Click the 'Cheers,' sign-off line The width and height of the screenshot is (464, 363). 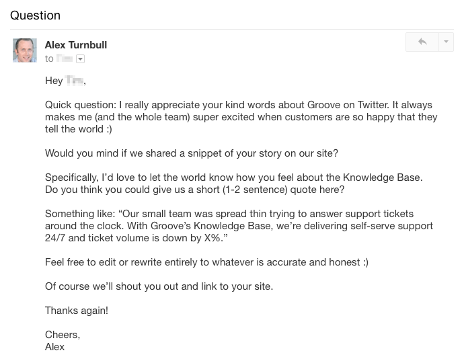(x=63, y=335)
